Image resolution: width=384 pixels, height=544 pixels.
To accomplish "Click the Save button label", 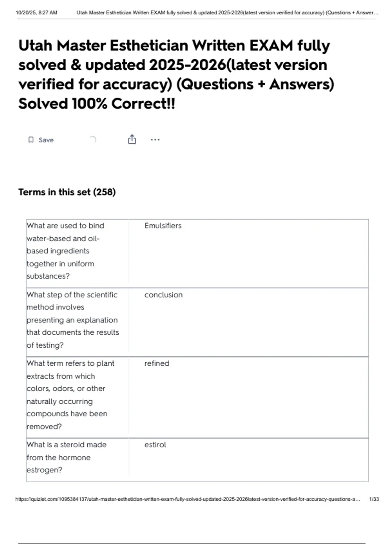I will (x=46, y=140).
